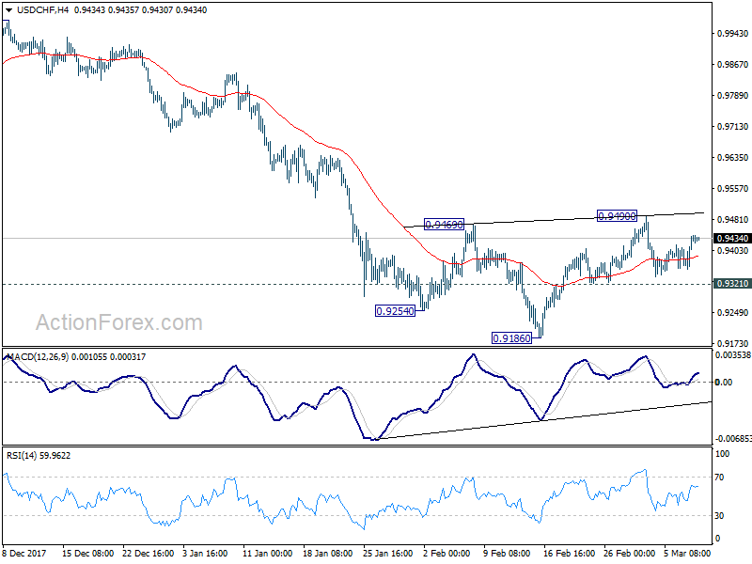Click the 0.99430 price axis value
752x564 pixels.
tap(732, 33)
